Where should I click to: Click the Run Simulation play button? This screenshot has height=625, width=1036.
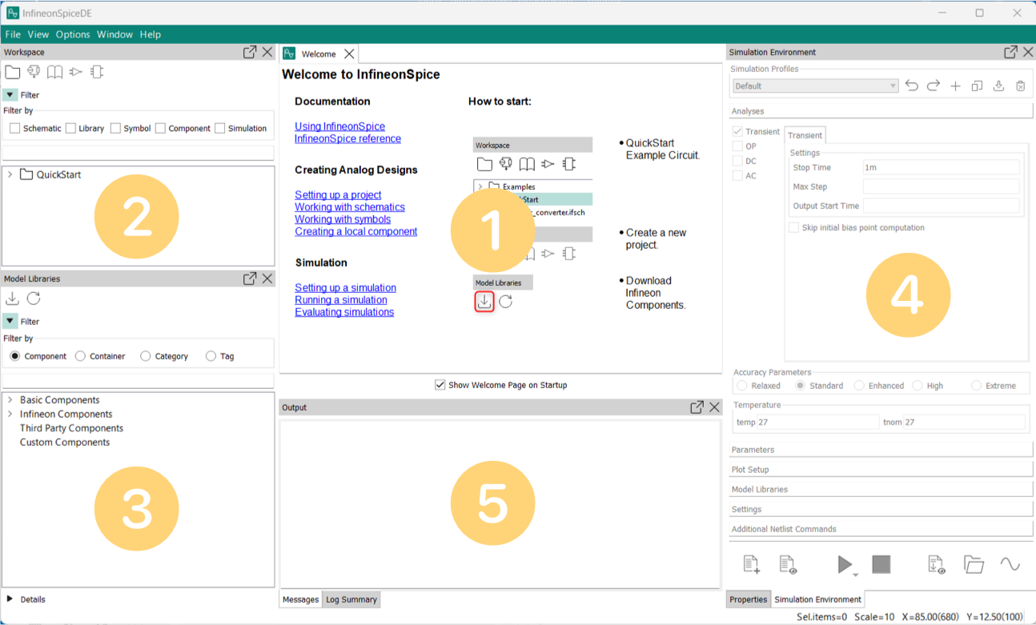point(844,565)
